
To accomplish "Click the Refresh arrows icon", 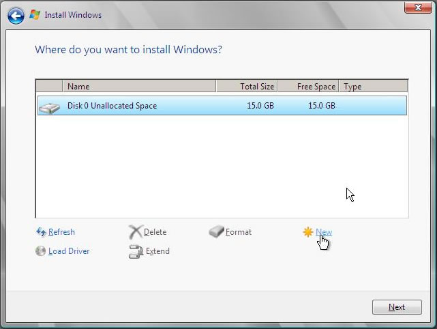I will coord(40,232).
